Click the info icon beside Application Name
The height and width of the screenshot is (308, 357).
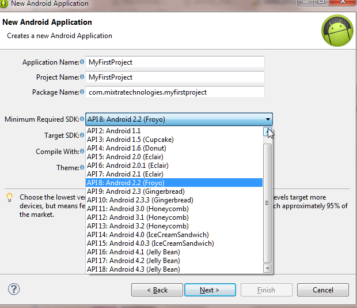(x=82, y=62)
